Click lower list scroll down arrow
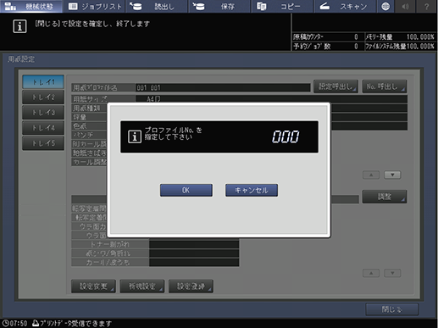Viewport: 438px width, 328px height. tap(392, 273)
